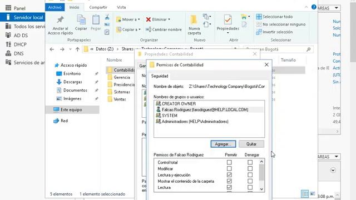
Task: Deny Modificar permission checkbox
Action: 250,169
